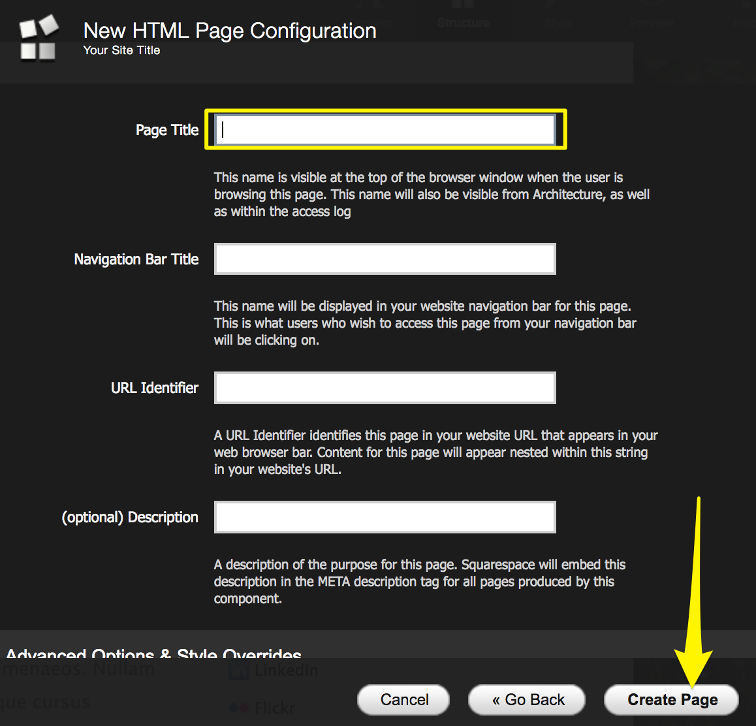Click into the Navigation Bar Title field
The height and width of the screenshot is (726, 756).
[x=385, y=259]
